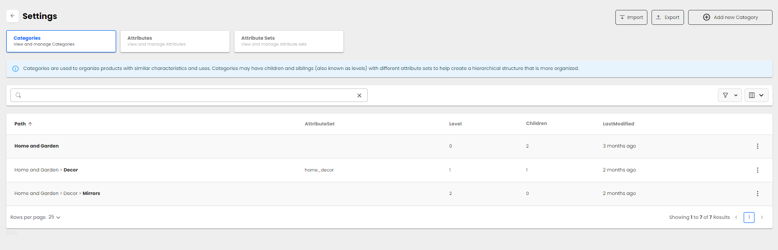Go to previous page arrow
The width and height of the screenshot is (778, 250).
pos(736,218)
